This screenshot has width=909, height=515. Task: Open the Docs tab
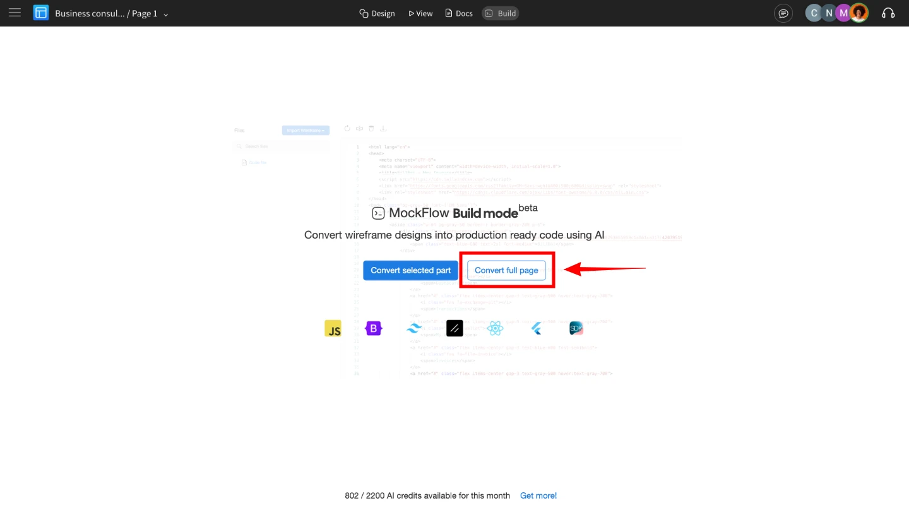point(459,13)
